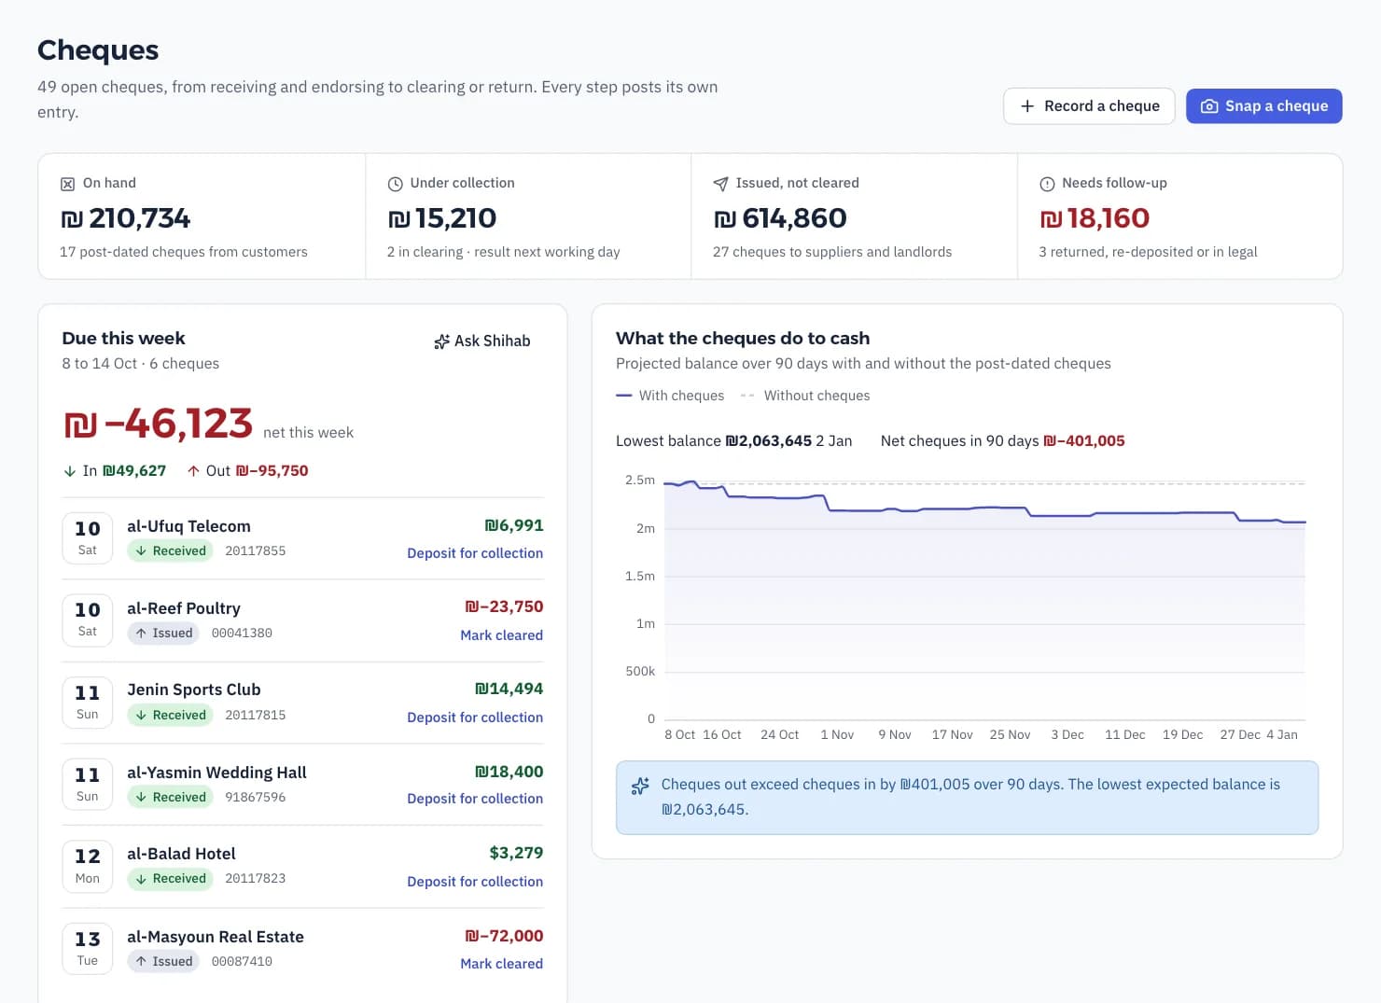Mark al-Reef Poultry cheque cleared
This screenshot has height=1003, width=1381.
click(x=501, y=635)
